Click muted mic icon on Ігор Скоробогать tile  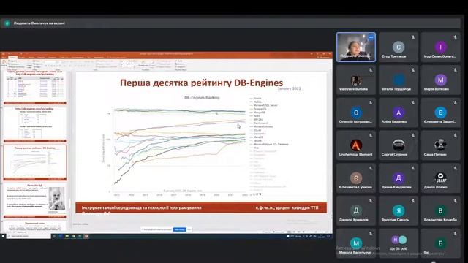(455, 37)
